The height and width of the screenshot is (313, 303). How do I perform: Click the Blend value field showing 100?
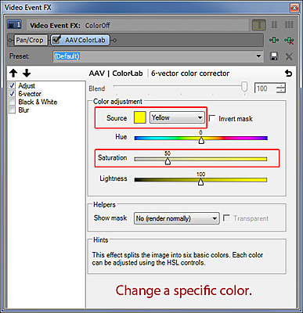[265, 88]
